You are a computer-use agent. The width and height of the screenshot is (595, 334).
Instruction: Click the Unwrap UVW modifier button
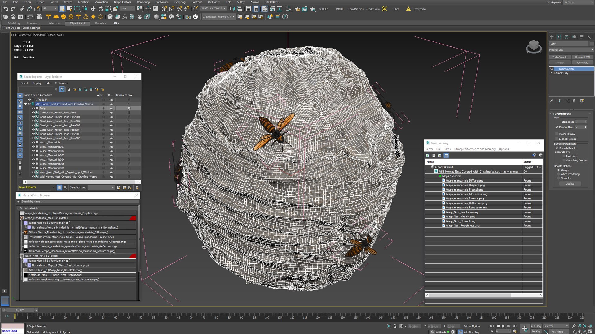point(582,57)
